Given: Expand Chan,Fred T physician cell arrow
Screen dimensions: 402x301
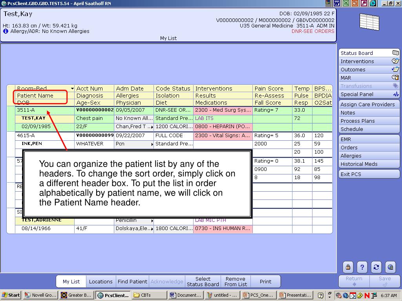Looking at the screenshot, I should pyautogui.click(x=152, y=127).
